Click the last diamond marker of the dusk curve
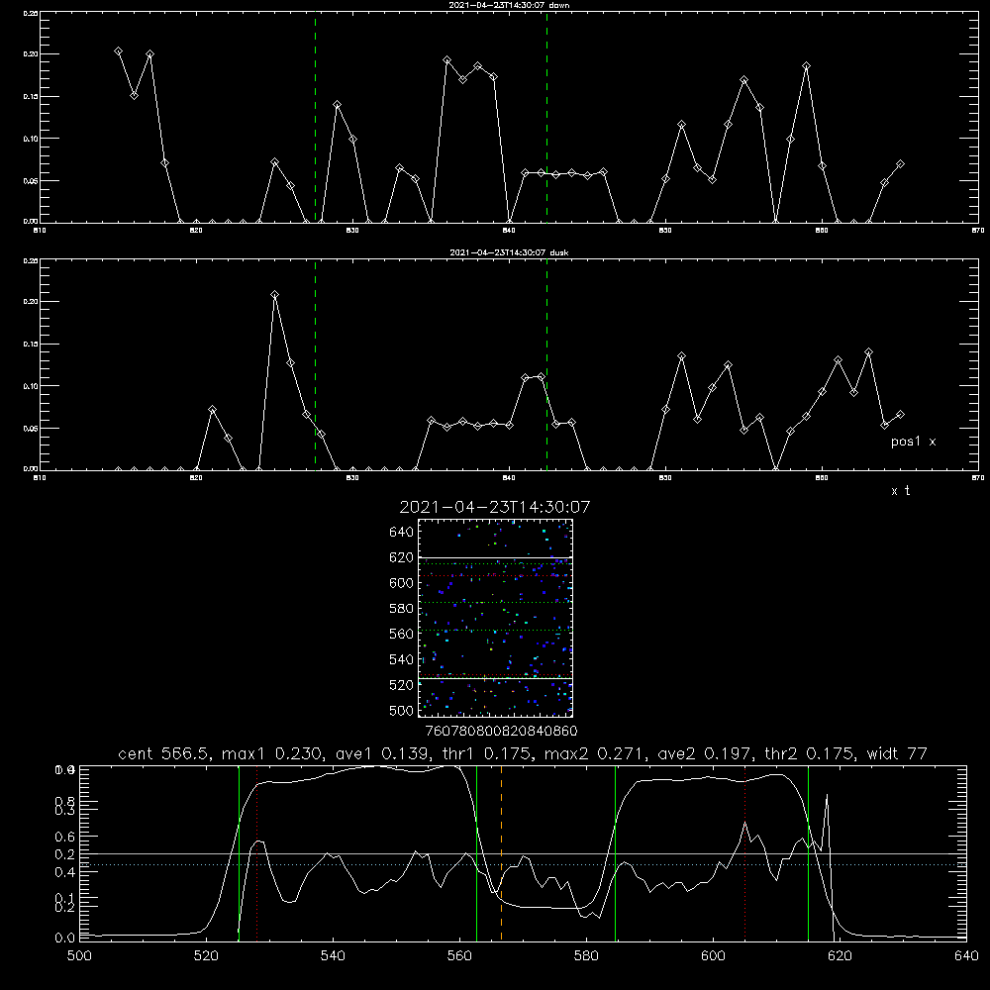990x990 pixels. (900, 415)
